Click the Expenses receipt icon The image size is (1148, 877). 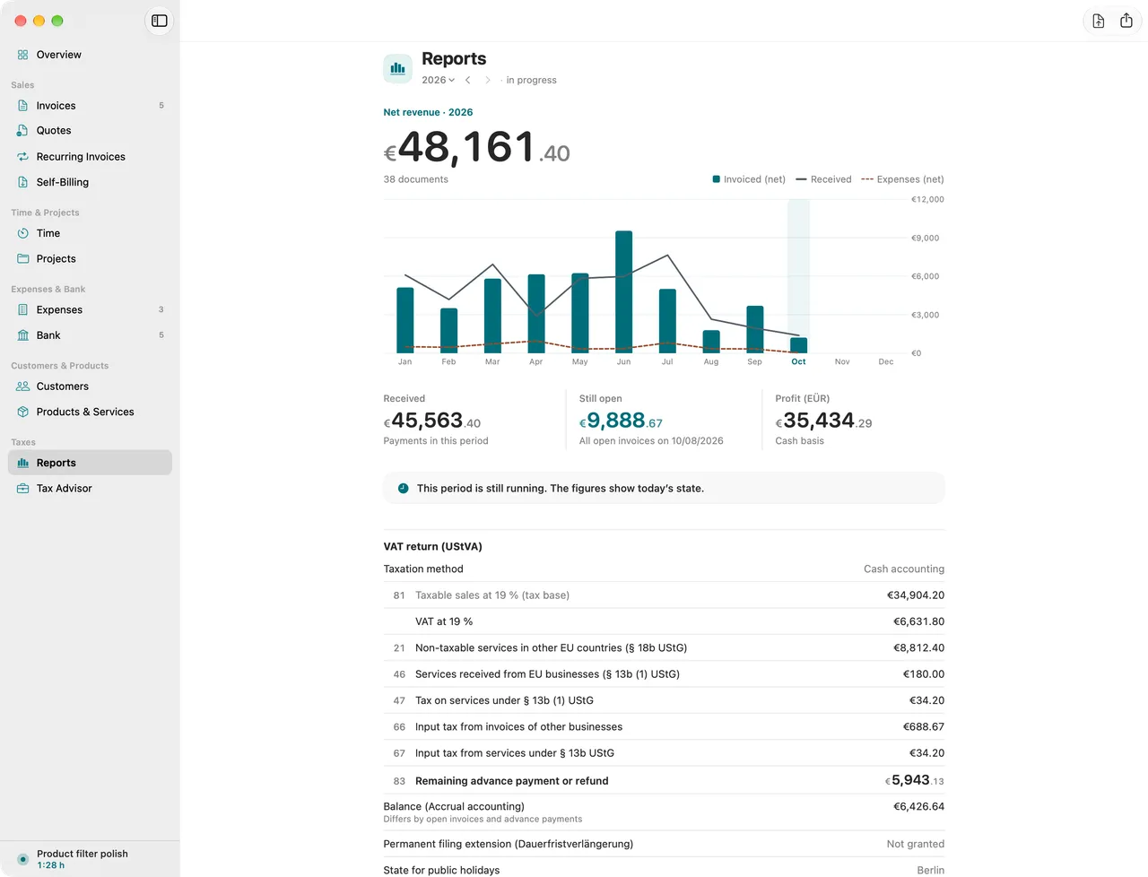tap(23, 310)
